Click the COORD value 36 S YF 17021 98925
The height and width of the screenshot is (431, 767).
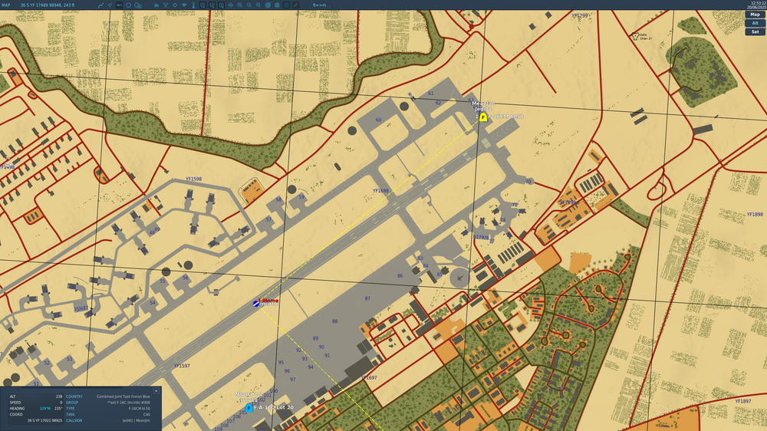44,420
